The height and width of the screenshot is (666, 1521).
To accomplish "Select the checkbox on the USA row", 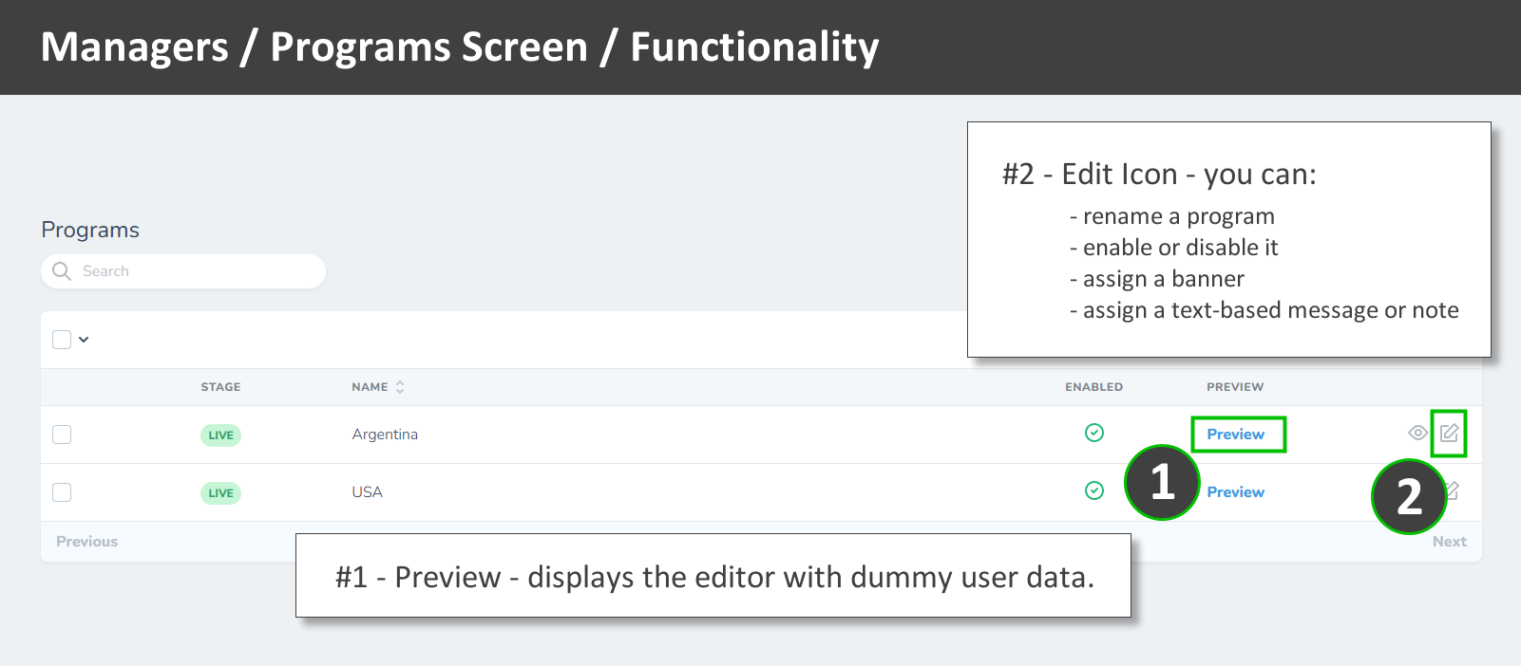I will (x=61, y=491).
